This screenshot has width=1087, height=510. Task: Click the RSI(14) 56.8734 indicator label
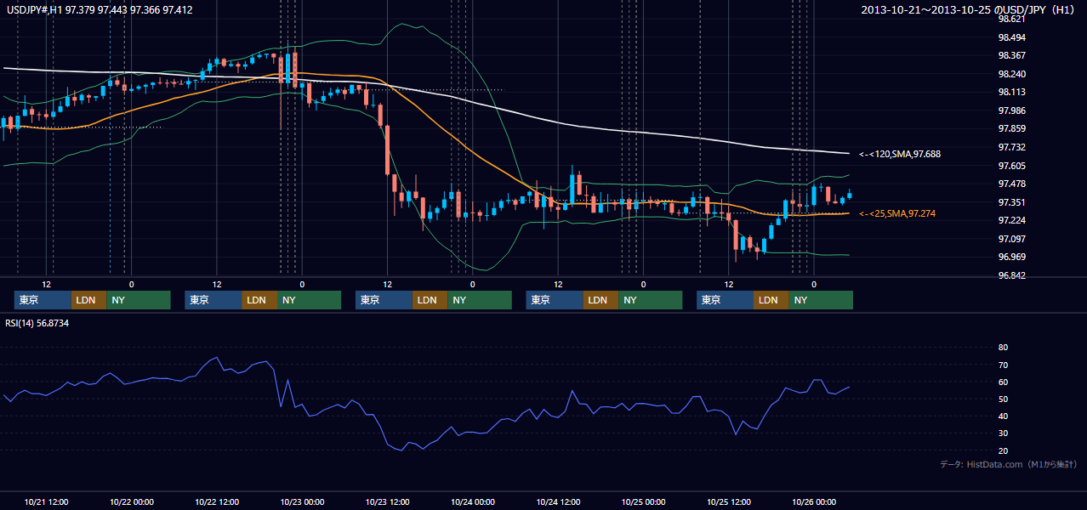[37, 323]
